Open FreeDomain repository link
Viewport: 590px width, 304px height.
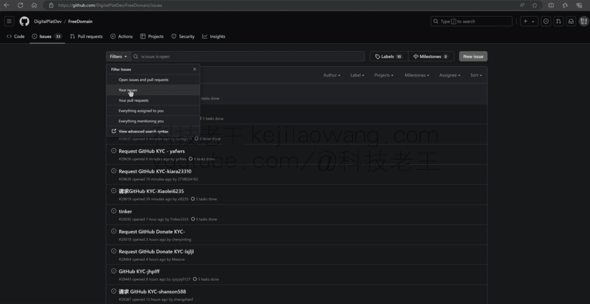[x=80, y=21]
